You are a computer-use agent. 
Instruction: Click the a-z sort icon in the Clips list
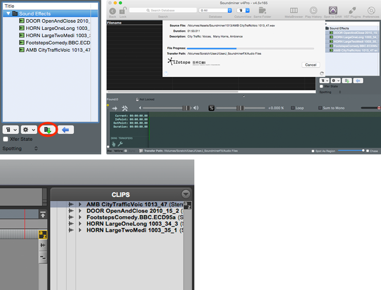[x=188, y=205]
